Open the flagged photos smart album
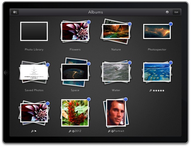Screen dimensions: 191x147 click(34, 113)
